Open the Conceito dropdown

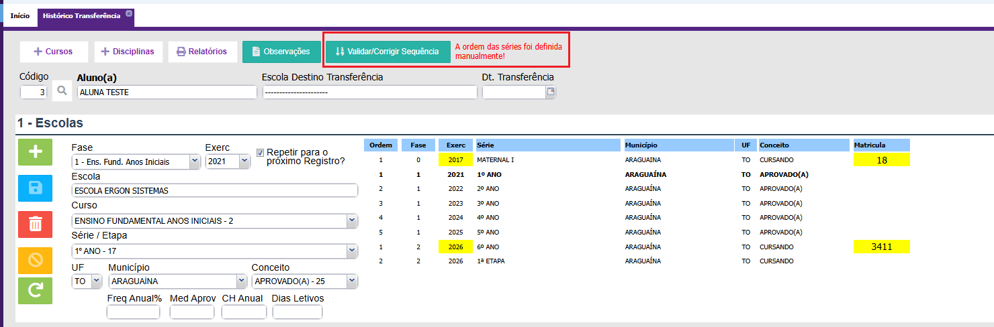(x=352, y=281)
